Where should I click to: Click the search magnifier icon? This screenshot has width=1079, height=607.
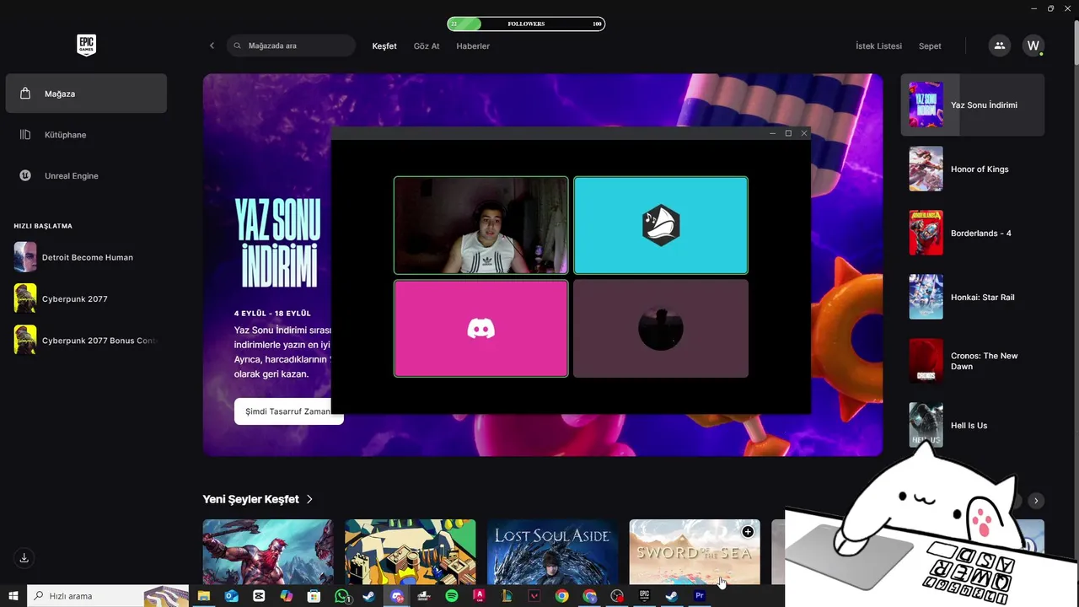[238, 46]
